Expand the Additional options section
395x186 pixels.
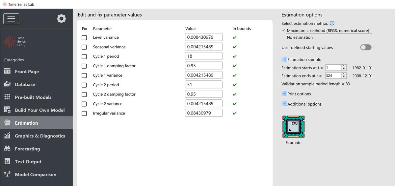pyautogui.click(x=284, y=104)
